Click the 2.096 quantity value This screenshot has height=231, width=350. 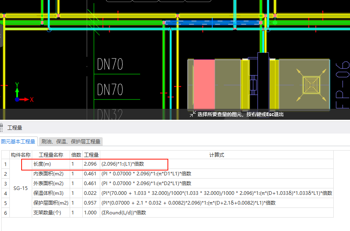coord(90,164)
